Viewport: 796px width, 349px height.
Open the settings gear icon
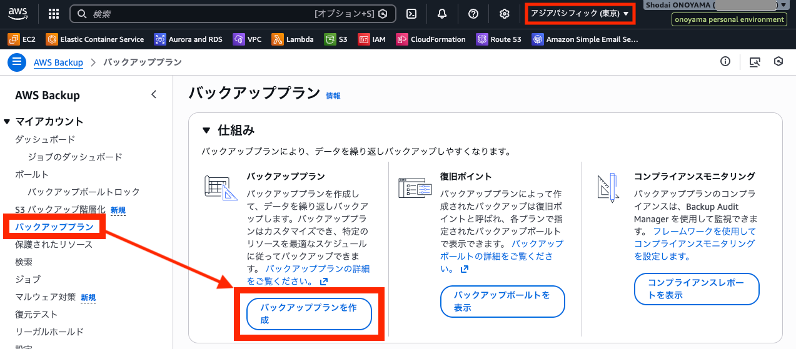pos(505,14)
